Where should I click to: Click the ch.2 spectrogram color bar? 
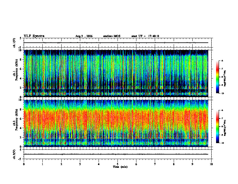tap(217, 127)
